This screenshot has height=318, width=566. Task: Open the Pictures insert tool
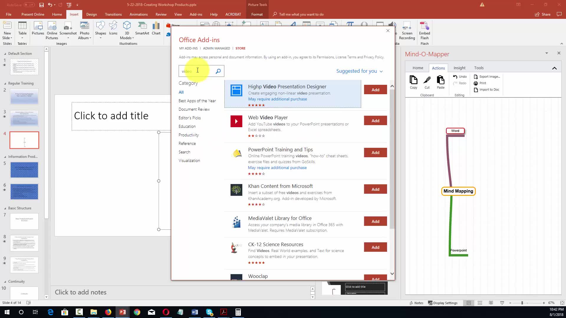(x=38, y=28)
